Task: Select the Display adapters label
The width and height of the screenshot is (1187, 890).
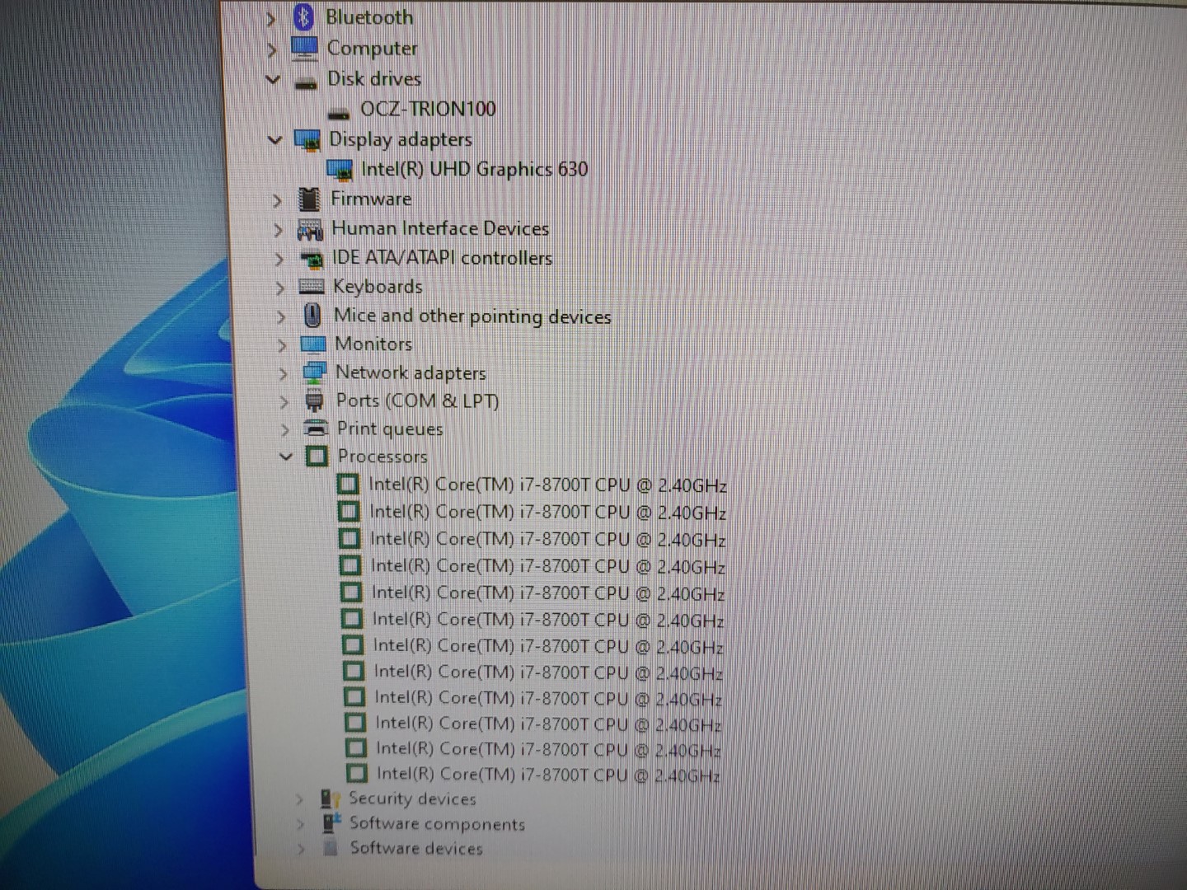Action: click(401, 139)
